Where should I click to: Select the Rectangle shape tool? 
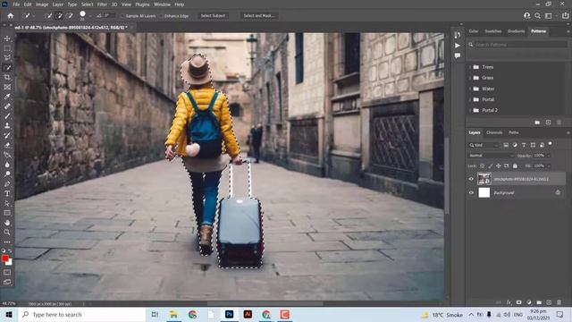[7, 213]
